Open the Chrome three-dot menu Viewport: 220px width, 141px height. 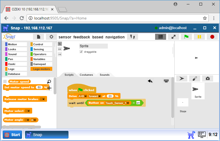(x=214, y=18)
